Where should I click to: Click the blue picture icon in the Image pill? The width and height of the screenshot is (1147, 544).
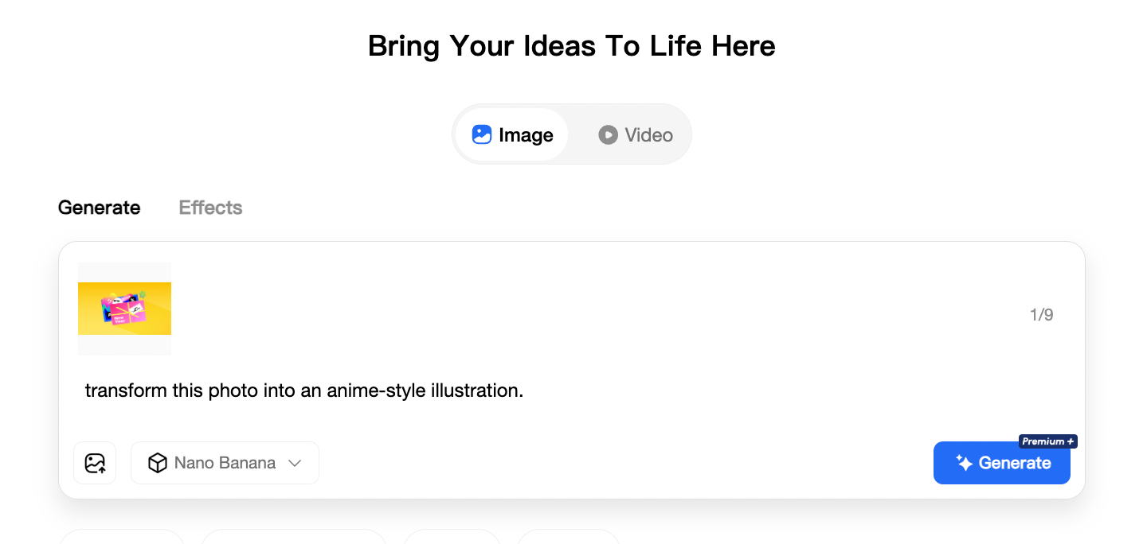pos(481,134)
